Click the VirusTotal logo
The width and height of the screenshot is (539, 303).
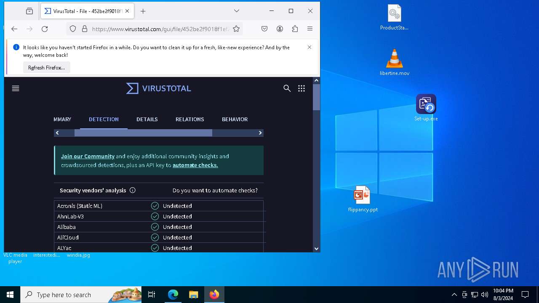159,88
